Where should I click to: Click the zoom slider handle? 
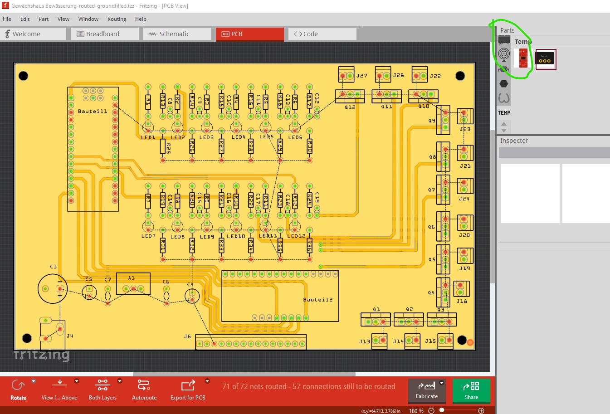(442, 410)
